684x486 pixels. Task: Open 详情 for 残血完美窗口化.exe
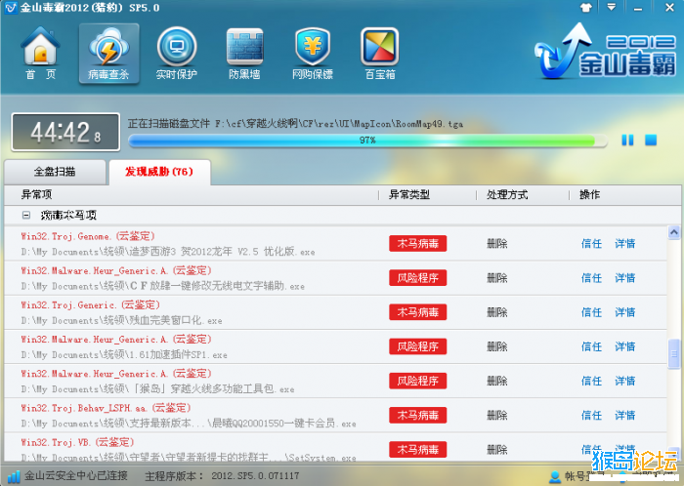point(625,312)
